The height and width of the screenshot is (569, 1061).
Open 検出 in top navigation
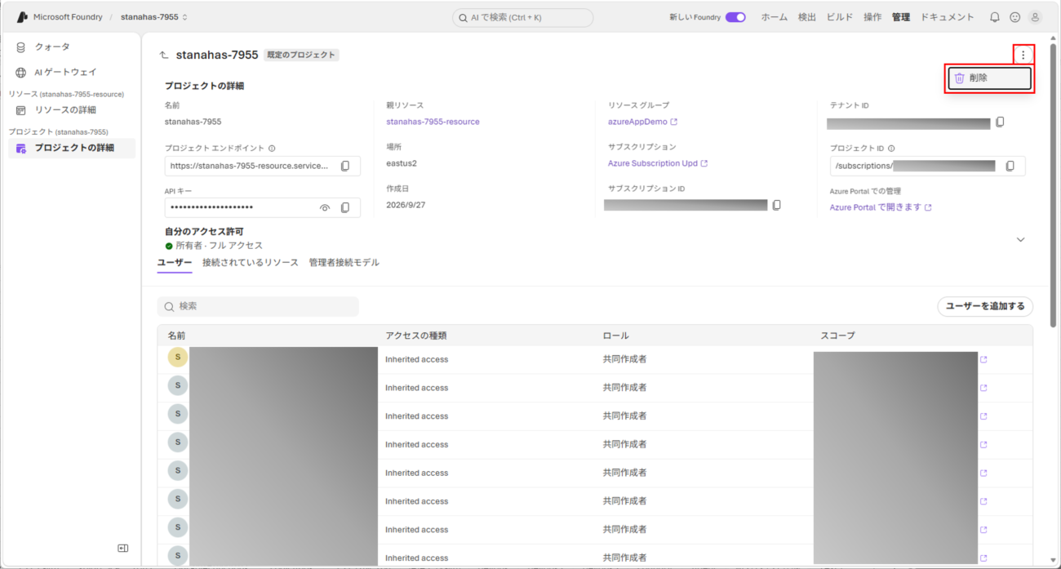[806, 17]
